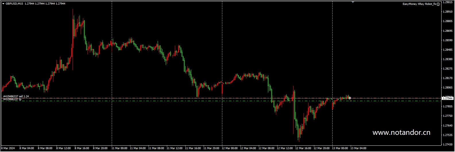Click the 1.28275 price axis label
Viewport: 455px width, 152px height.
448,68
